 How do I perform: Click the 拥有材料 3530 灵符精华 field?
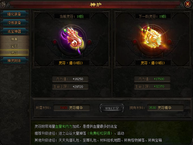click(x=165, y=108)
